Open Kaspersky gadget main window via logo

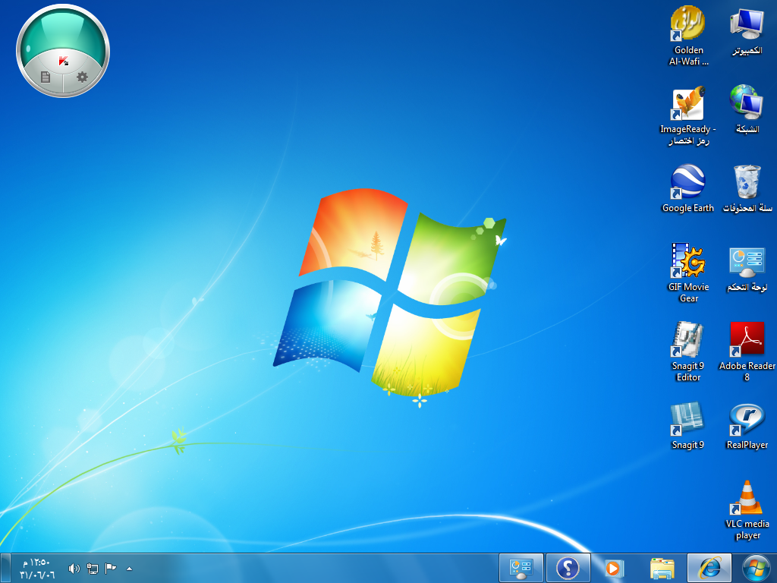64,61
